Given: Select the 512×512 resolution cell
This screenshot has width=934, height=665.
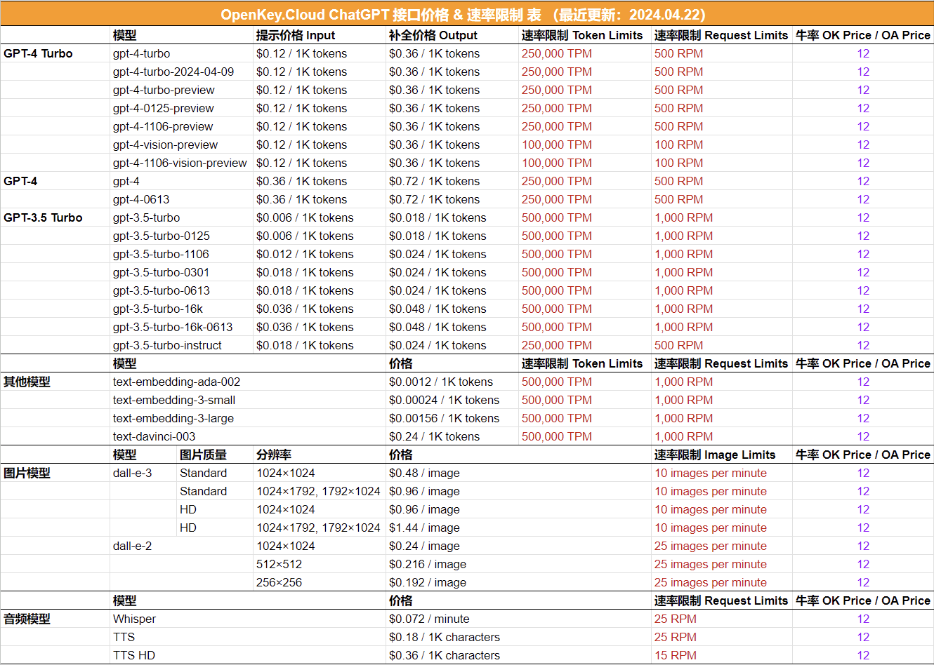Looking at the screenshot, I should pyautogui.click(x=279, y=564).
